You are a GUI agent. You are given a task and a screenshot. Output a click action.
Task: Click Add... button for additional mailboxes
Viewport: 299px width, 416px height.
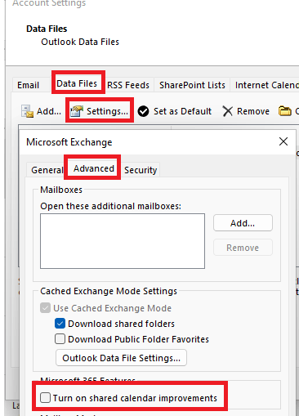point(243,223)
